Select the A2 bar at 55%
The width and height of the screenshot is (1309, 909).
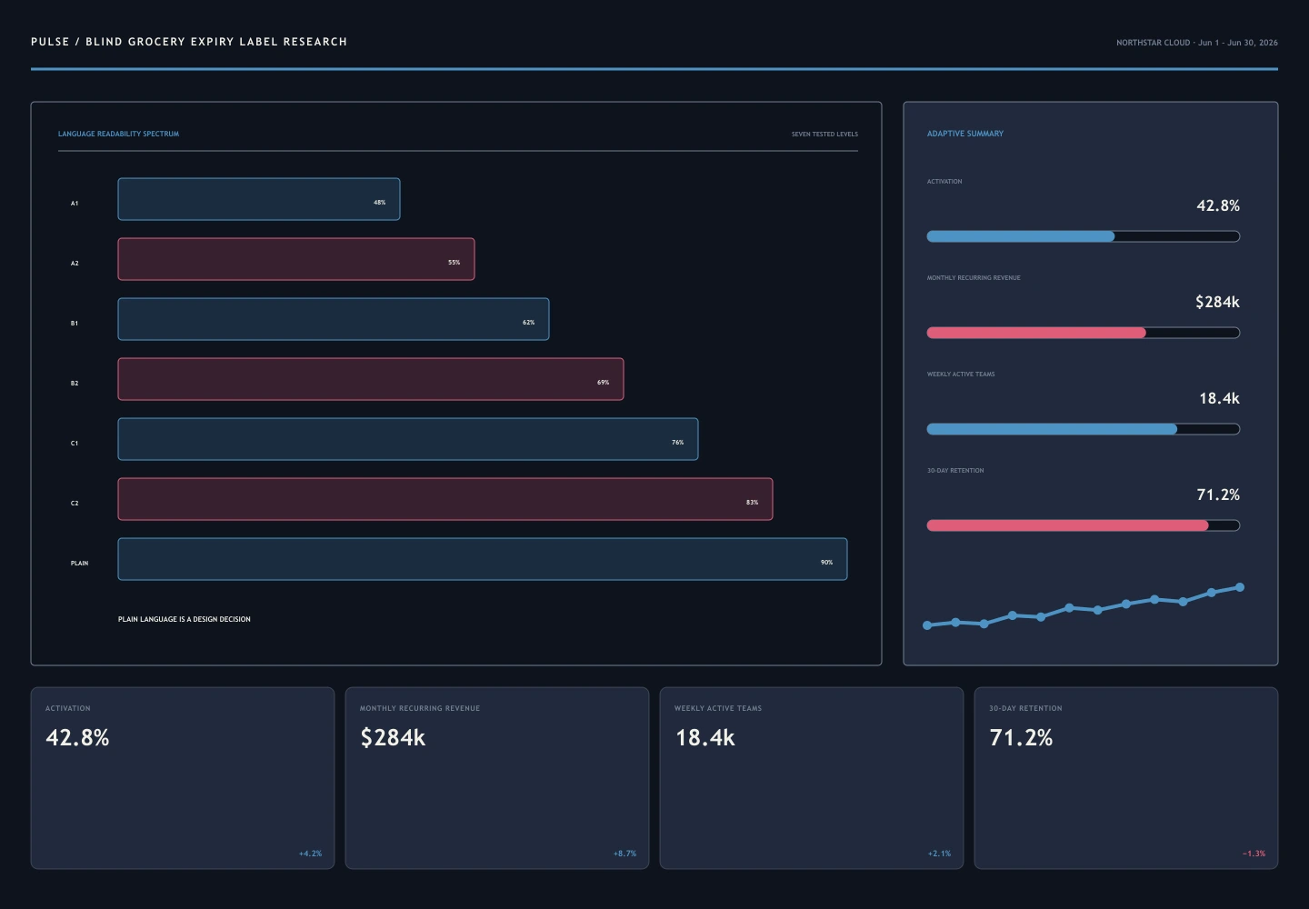[x=296, y=259]
